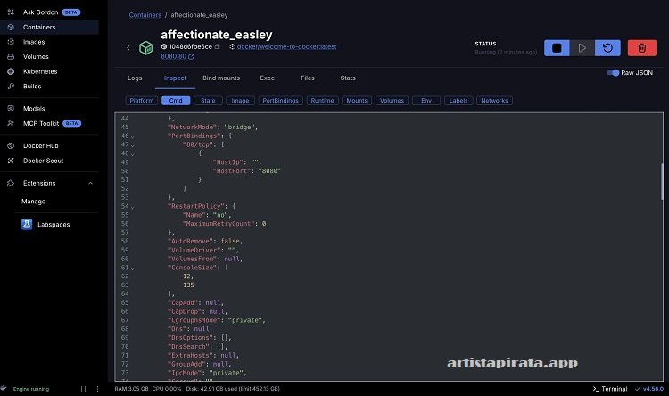This screenshot has width=669, height=396.
Task: Jump to the PortBindings section
Action: (280, 101)
